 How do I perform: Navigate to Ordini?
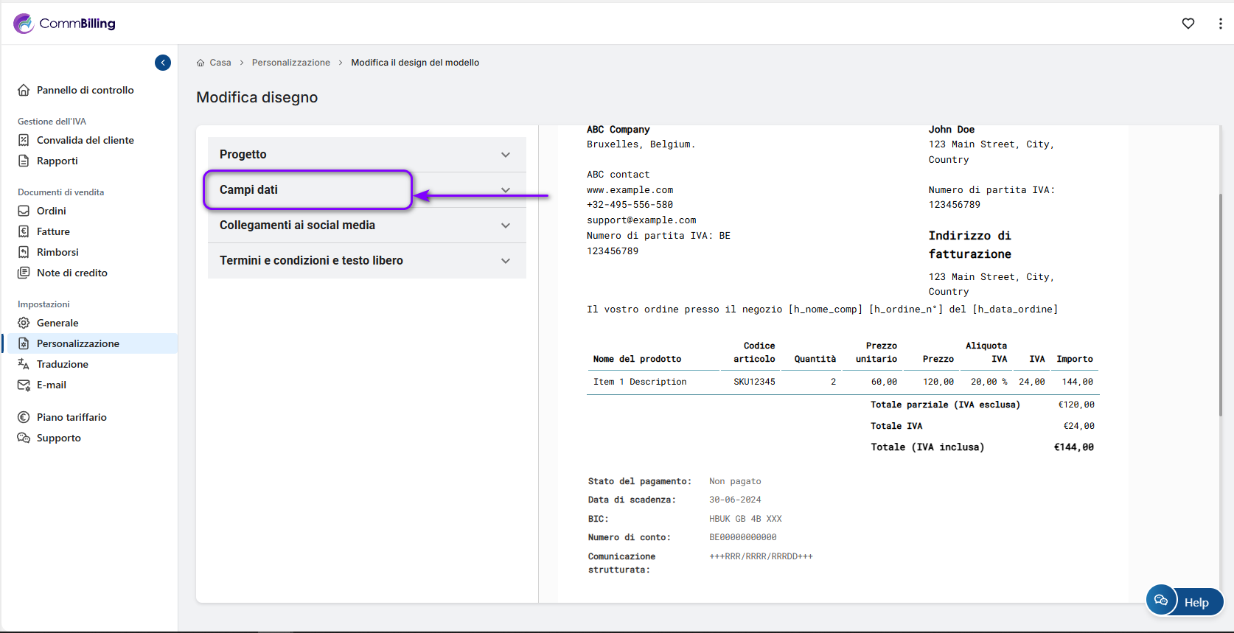coord(52,211)
